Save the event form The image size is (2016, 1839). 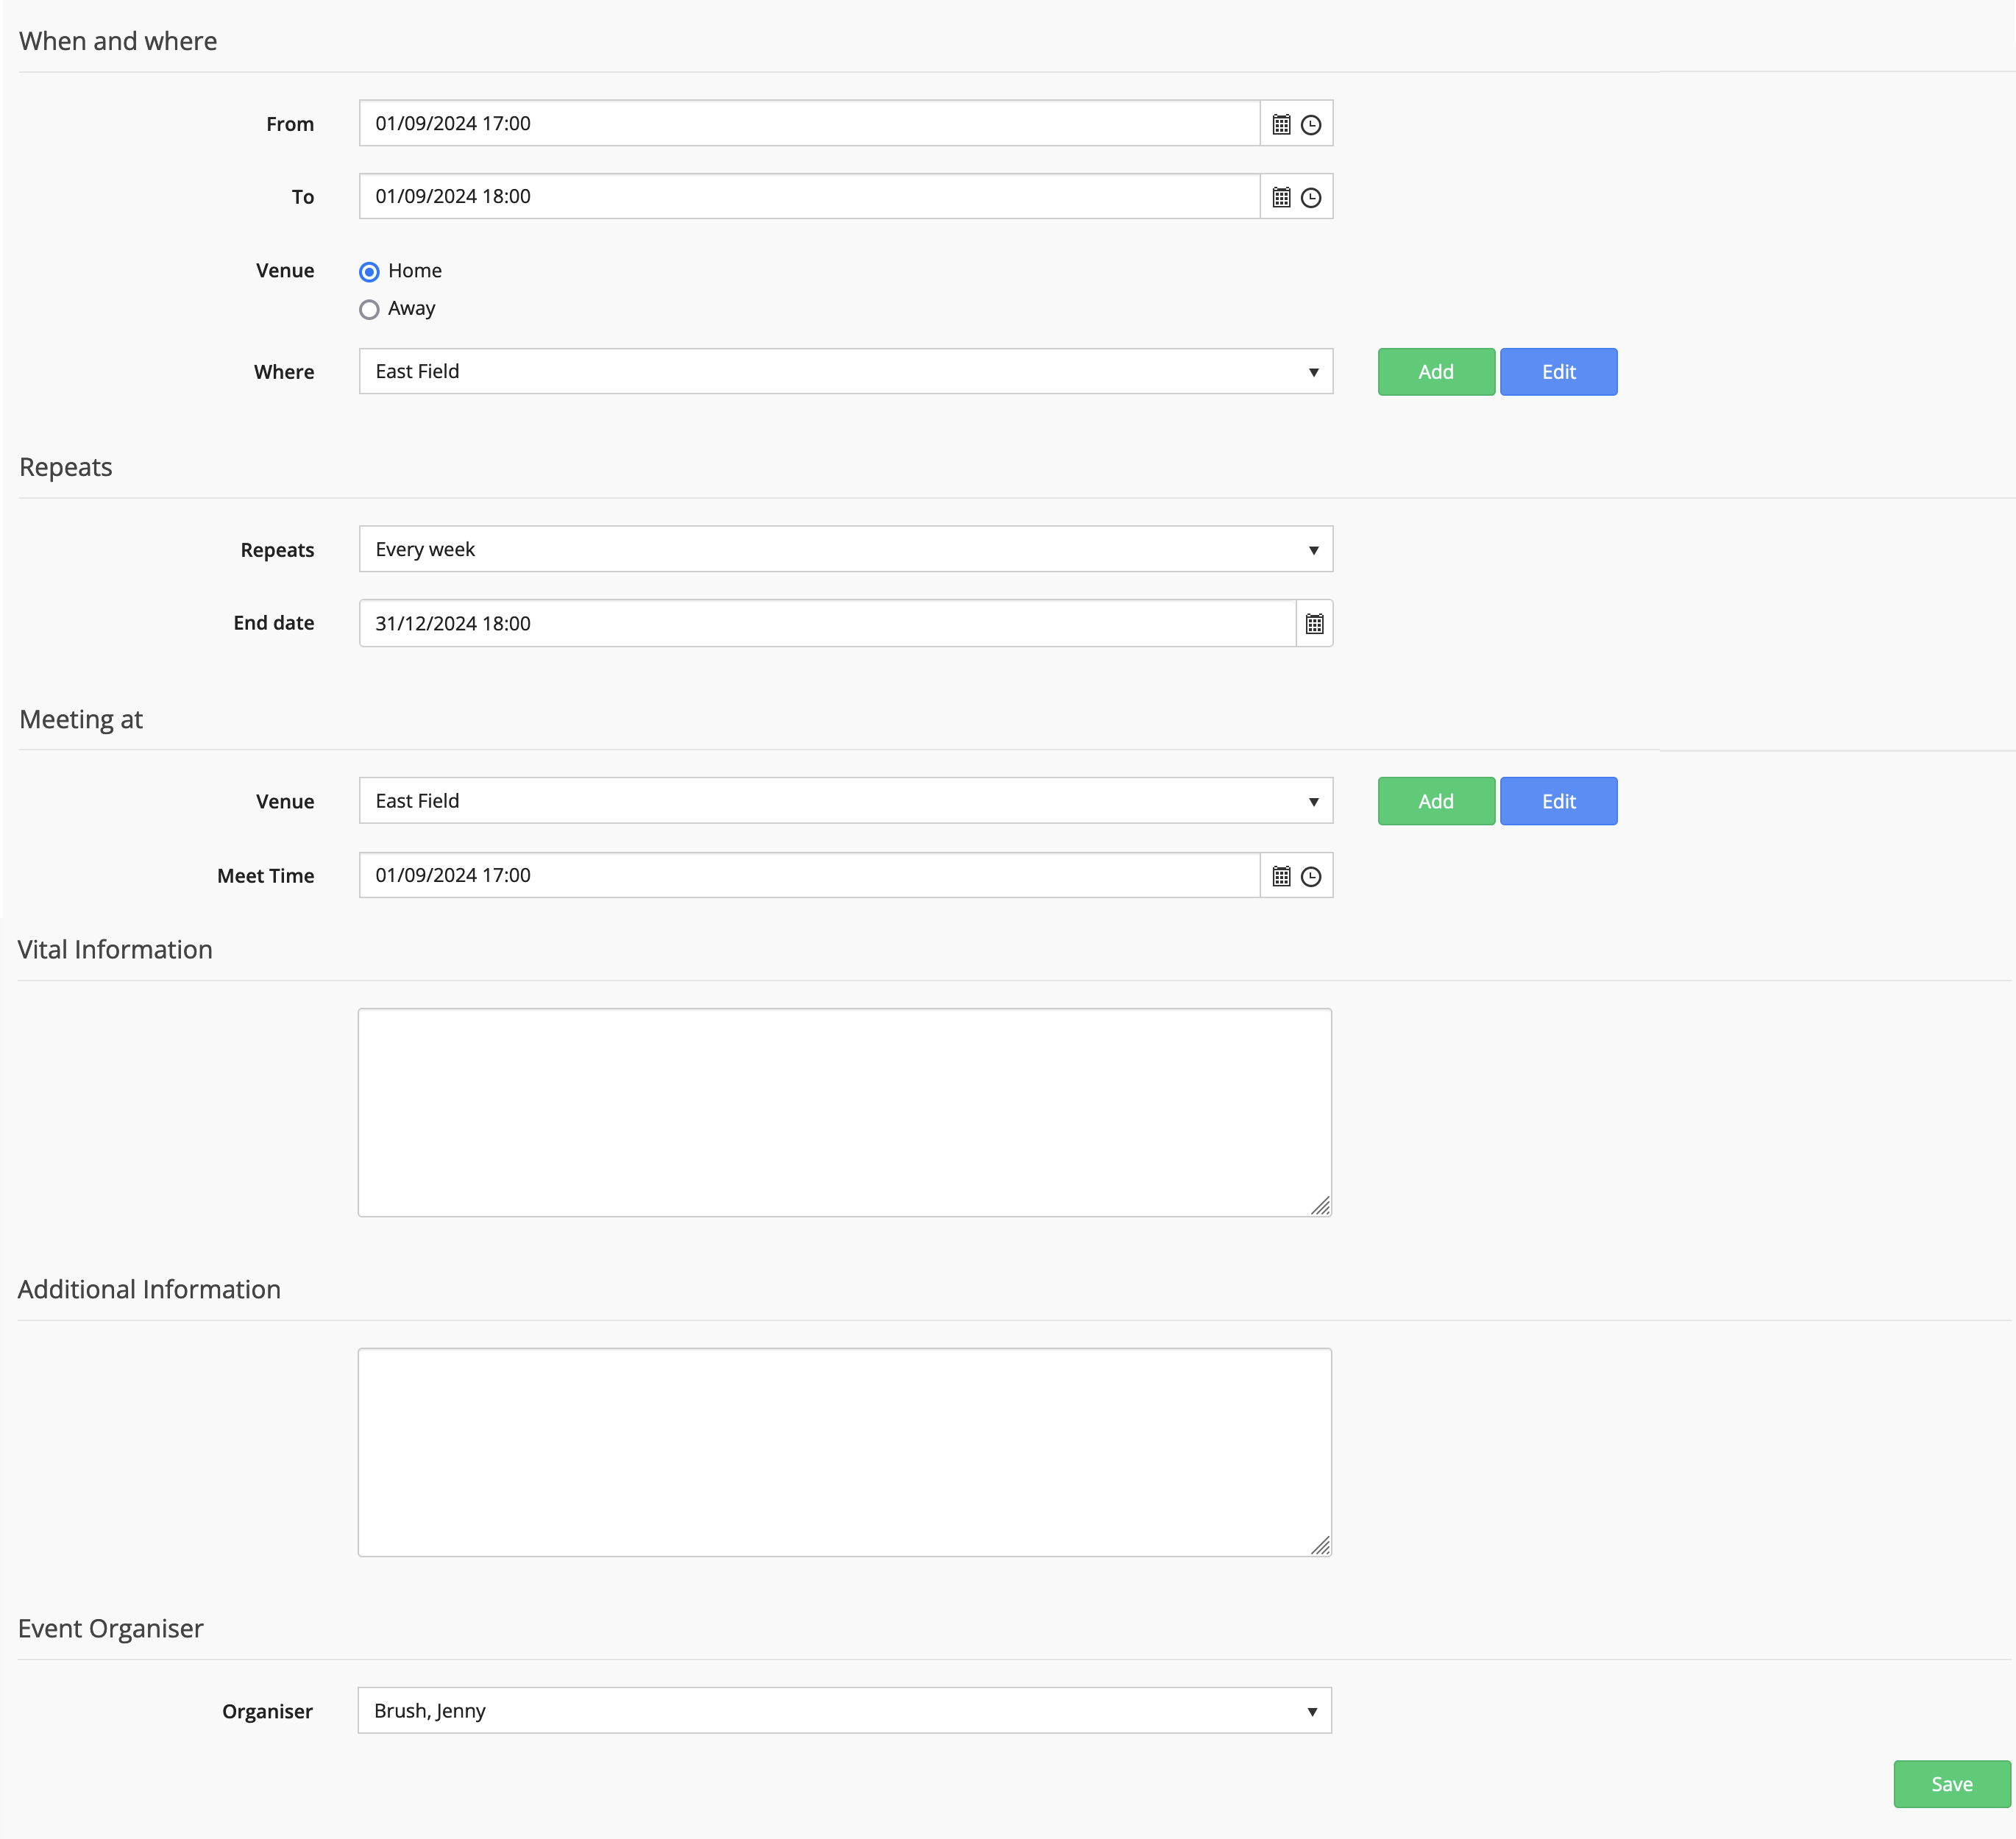point(1951,1784)
